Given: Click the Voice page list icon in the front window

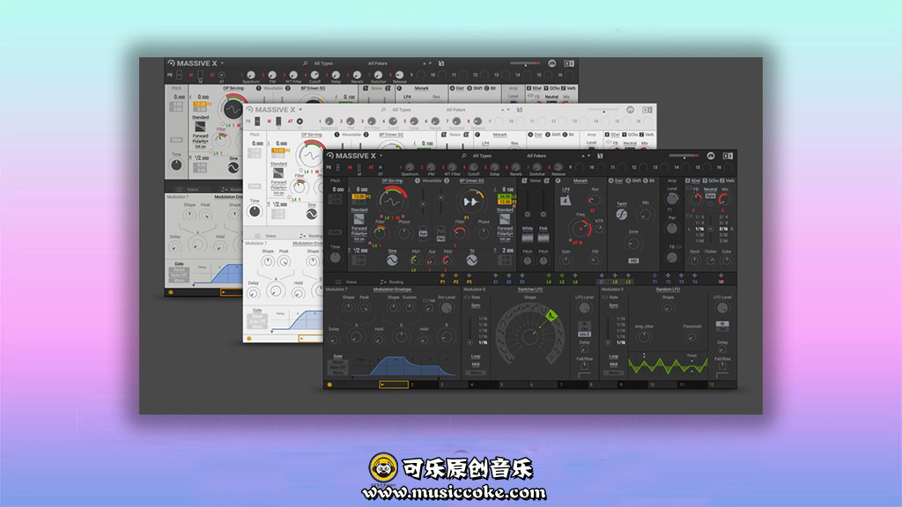Looking at the screenshot, I should (338, 282).
